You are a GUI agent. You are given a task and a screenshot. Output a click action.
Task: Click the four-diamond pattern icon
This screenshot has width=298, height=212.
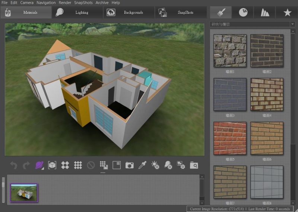(x=65, y=165)
